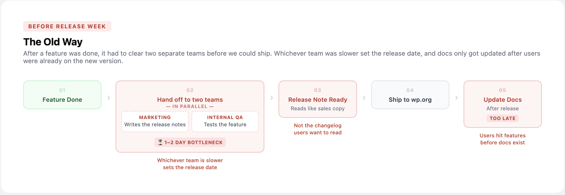
Task: Click 'Not the changelog users want' caption
Action: (x=317, y=129)
